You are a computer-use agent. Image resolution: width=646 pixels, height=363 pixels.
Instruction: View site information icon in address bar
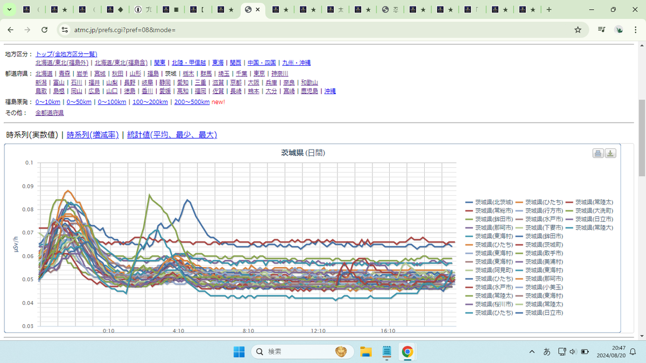click(x=65, y=30)
